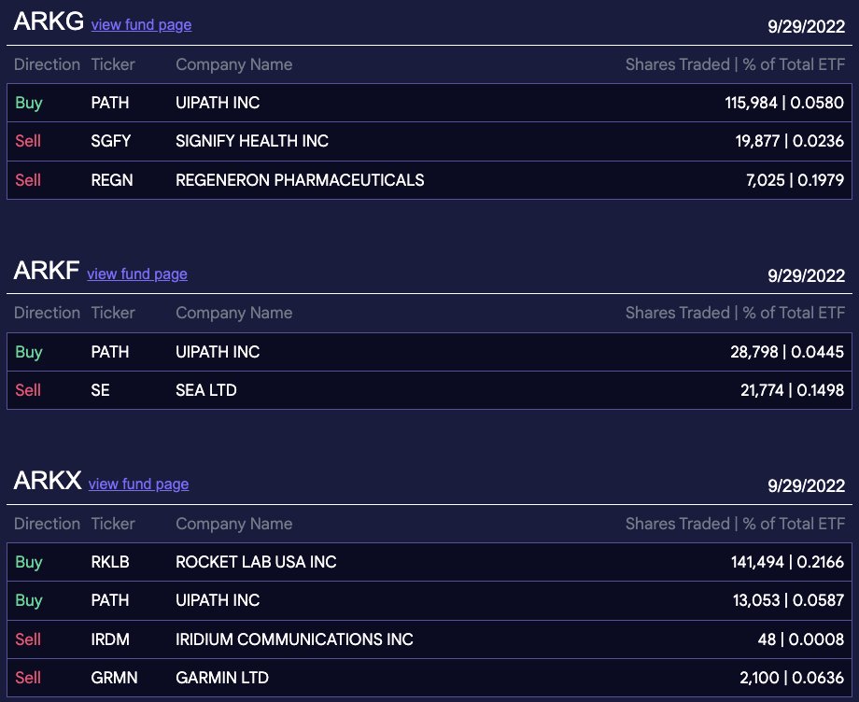The height and width of the screenshot is (702, 859).
Task: Click UIPATH INC in the ARKX table
Action: (218, 600)
